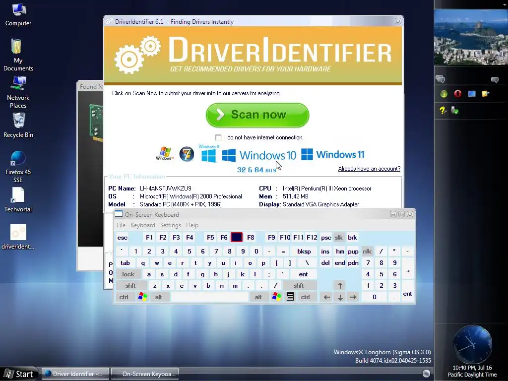Open Network Places desktop icon

(18, 92)
